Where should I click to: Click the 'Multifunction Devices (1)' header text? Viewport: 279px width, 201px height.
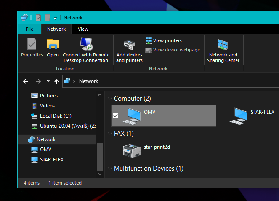149,169
